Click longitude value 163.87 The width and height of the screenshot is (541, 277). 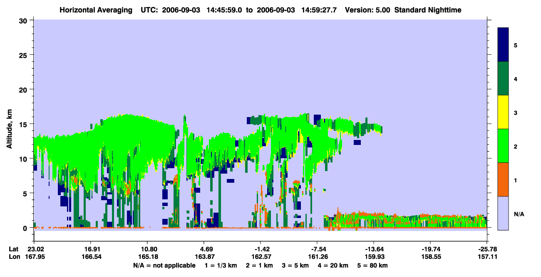coord(204,257)
